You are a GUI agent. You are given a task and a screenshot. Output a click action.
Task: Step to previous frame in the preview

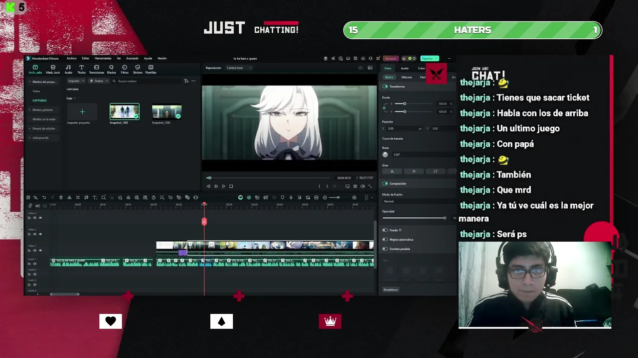pos(208,186)
